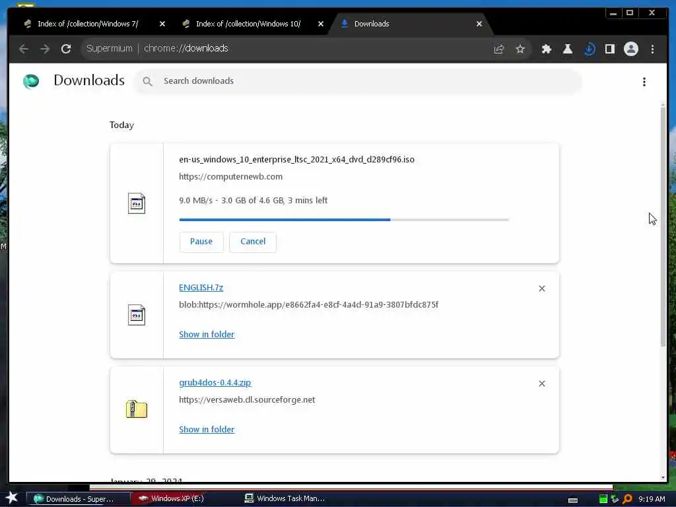Open the grub4dos-0.4.4.zip link
The width and height of the screenshot is (676, 507).
pyautogui.click(x=215, y=383)
